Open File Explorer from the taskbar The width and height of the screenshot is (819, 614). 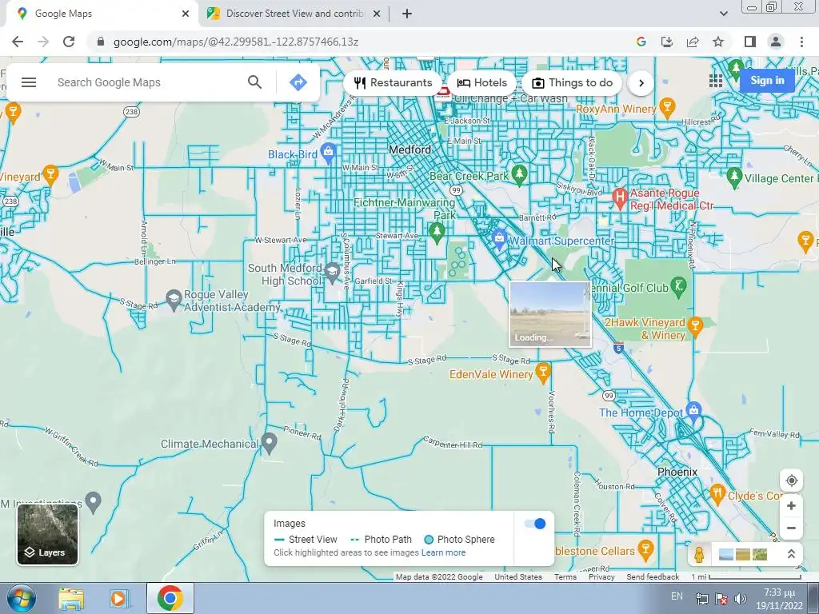point(71,599)
